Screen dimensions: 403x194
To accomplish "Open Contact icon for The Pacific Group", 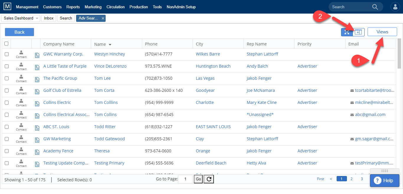I will tap(21, 79).
